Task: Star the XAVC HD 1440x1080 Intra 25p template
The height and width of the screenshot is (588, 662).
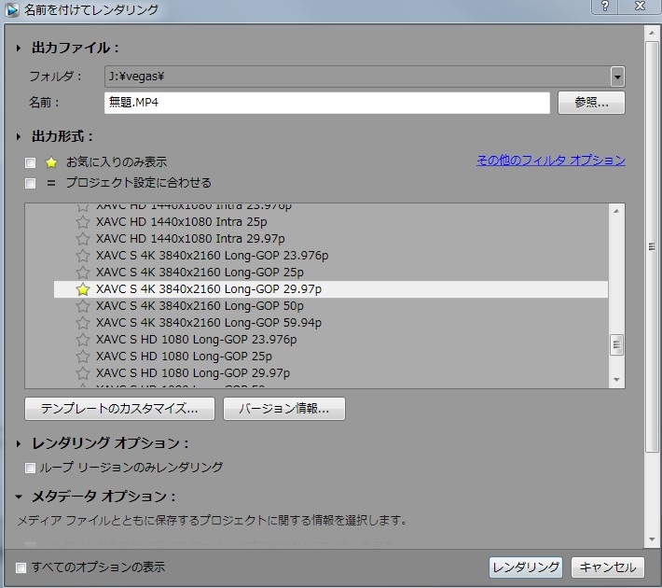Action: pos(83,222)
